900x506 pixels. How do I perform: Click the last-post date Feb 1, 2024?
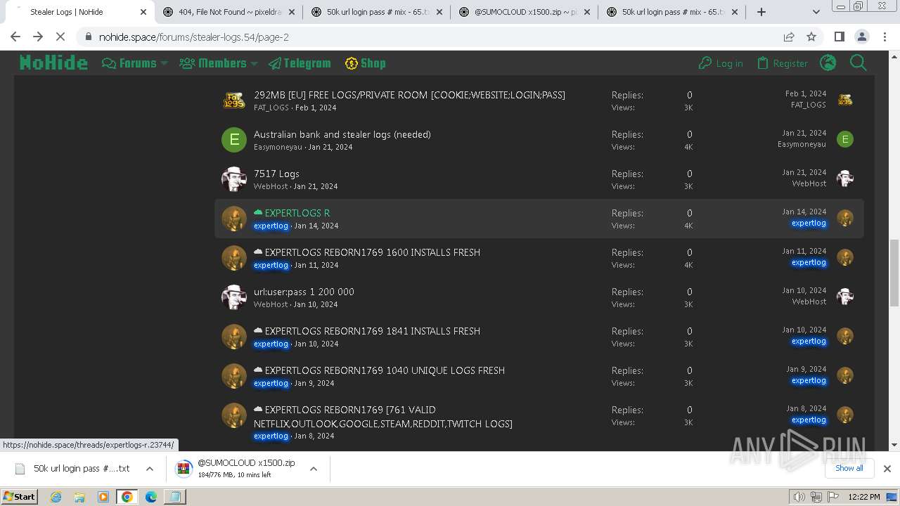pyautogui.click(x=806, y=93)
